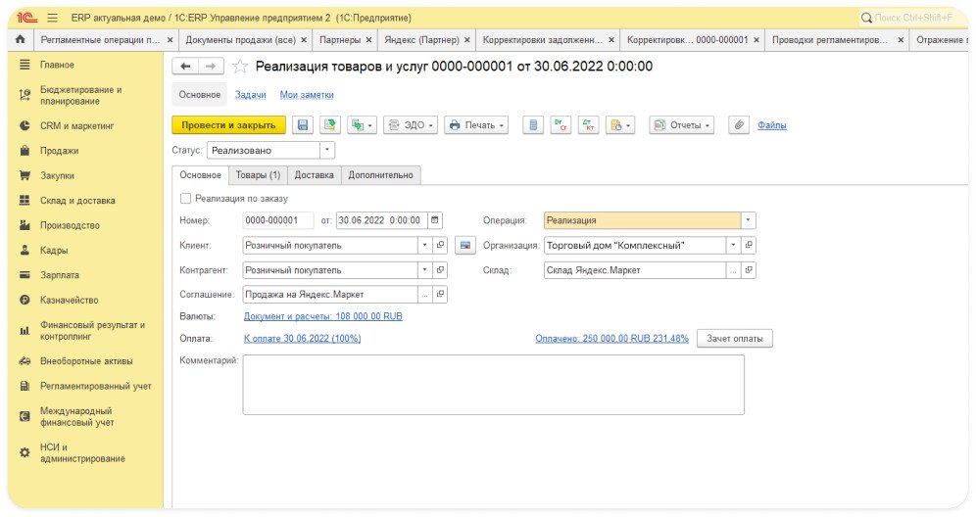This screenshot has width=976, height=517.
Task: Add document to favorites with star icon
Action: [240, 67]
